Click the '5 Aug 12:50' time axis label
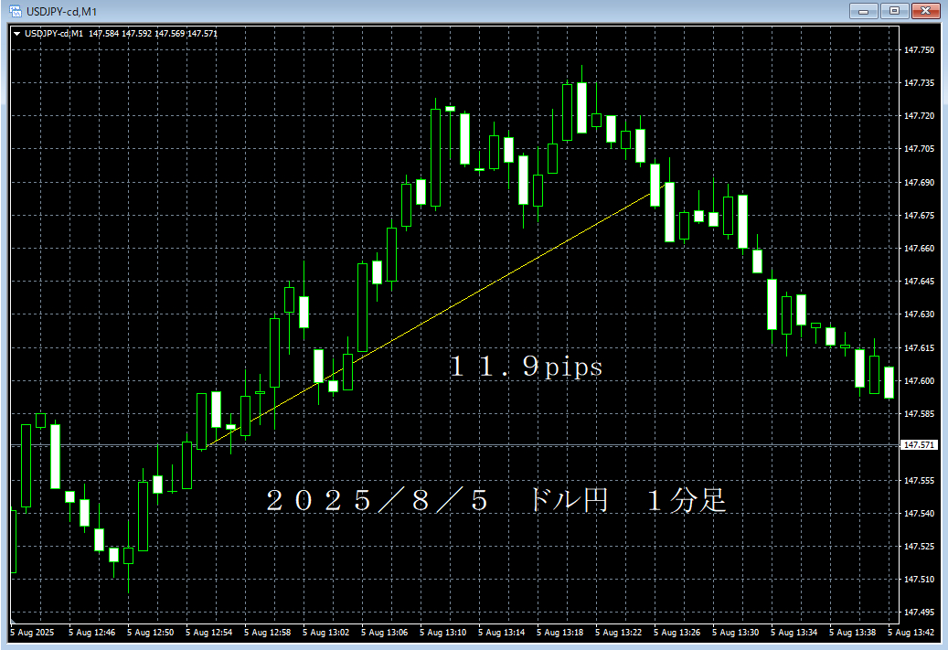This screenshot has width=948, height=650. (x=151, y=633)
